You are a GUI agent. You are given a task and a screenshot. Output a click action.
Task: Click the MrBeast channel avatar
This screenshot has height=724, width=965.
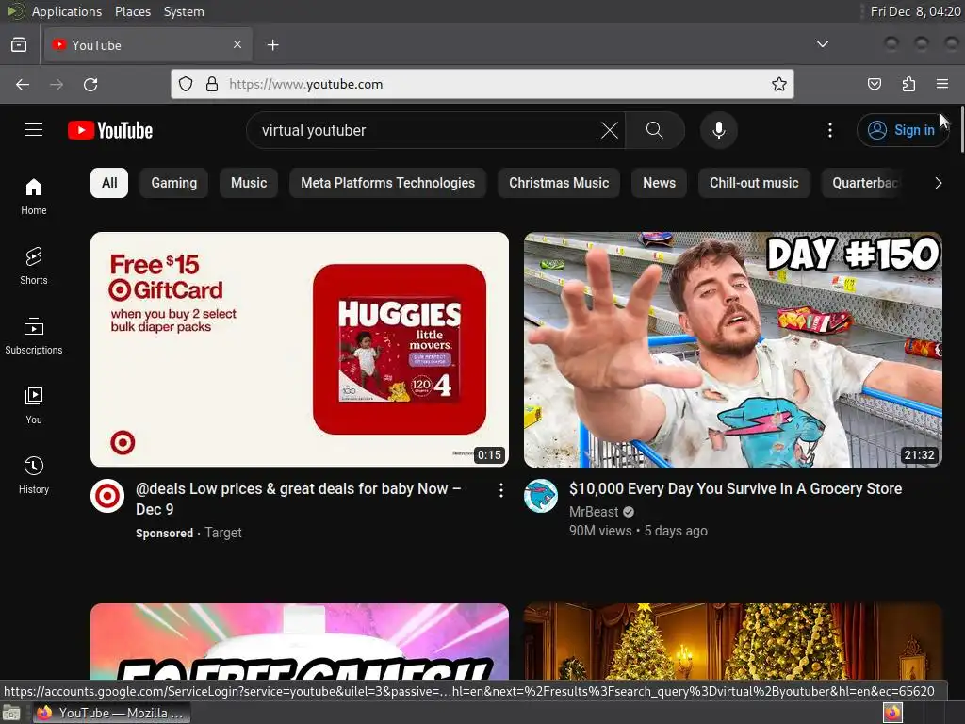[541, 496]
